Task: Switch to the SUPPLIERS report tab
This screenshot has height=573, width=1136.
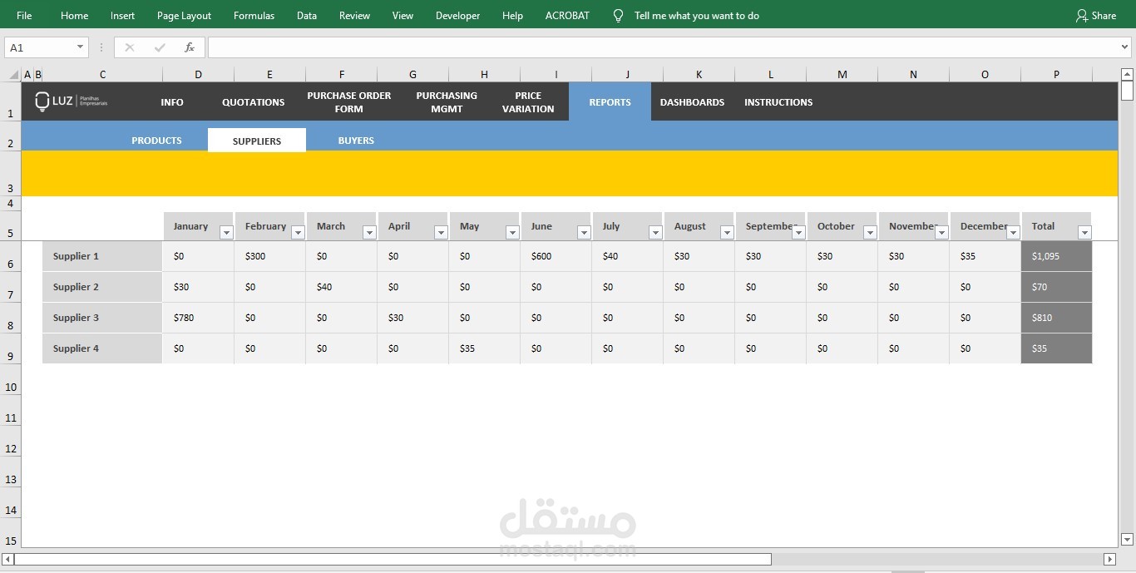Action: (x=257, y=141)
